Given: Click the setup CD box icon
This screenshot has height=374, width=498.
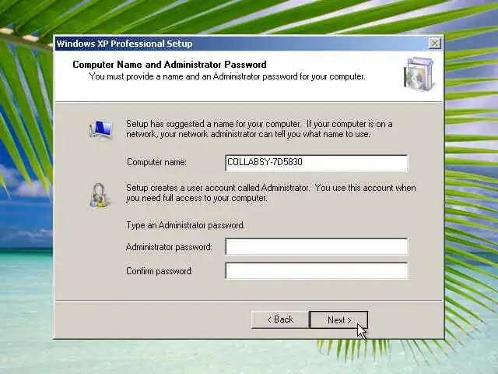Looking at the screenshot, I should point(419,74).
